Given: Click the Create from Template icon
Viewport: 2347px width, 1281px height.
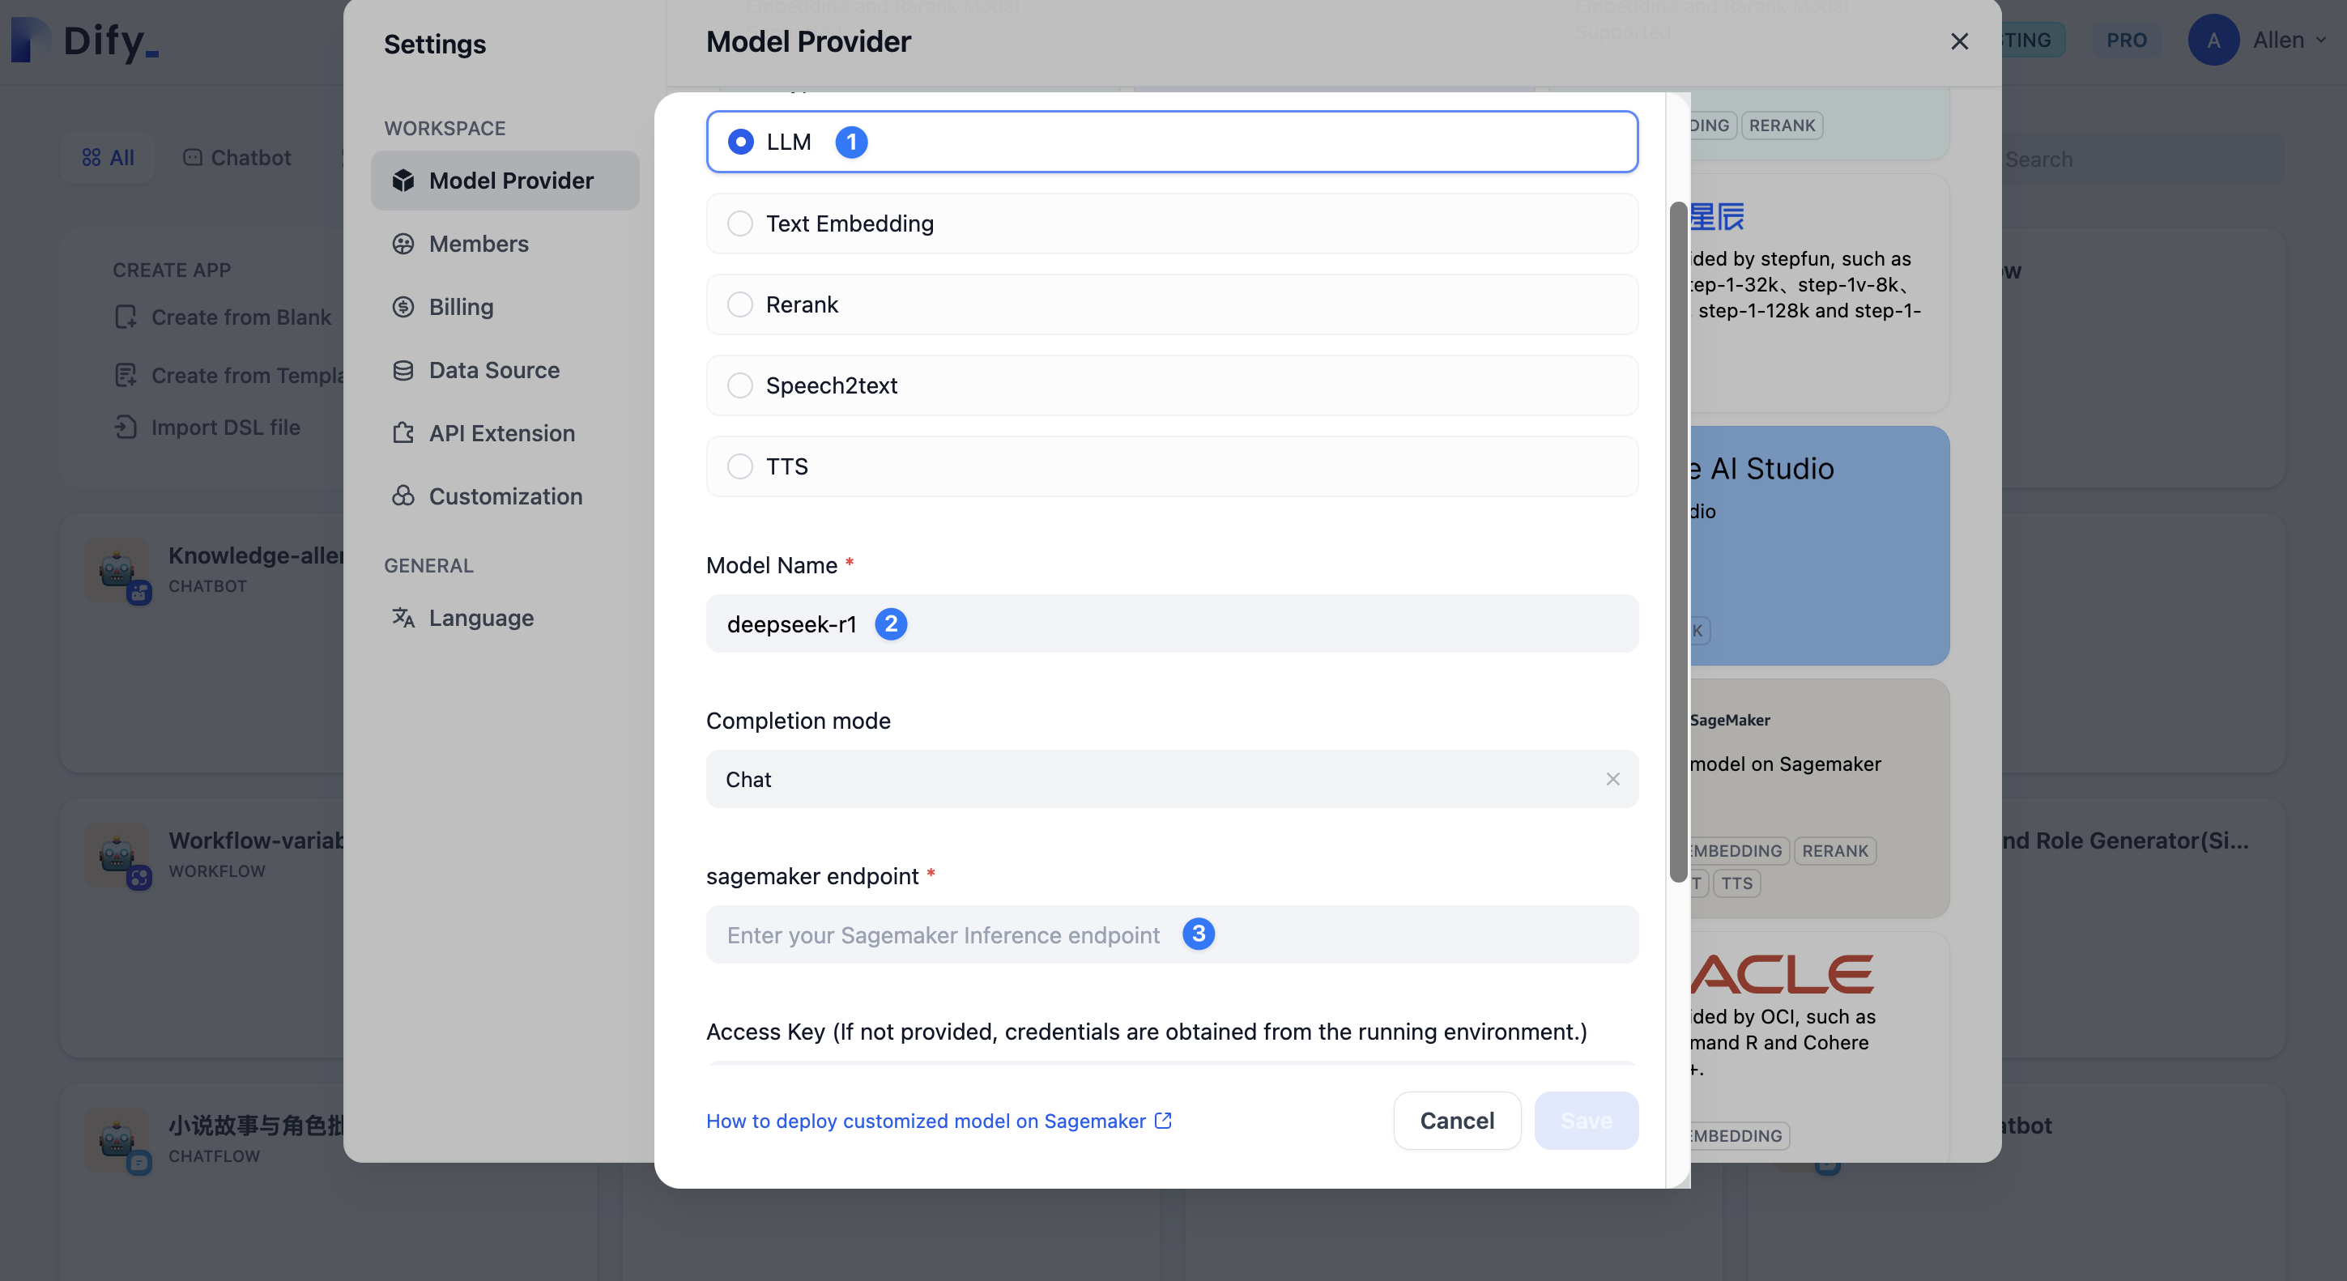Looking at the screenshot, I should 126,376.
